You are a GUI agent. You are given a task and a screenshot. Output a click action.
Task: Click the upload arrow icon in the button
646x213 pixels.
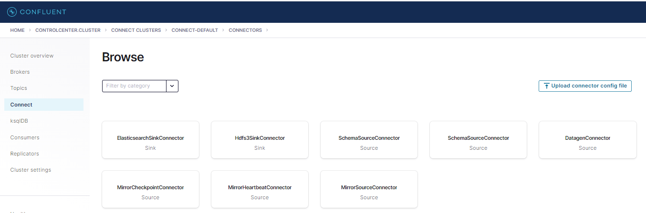[x=546, y=86]
